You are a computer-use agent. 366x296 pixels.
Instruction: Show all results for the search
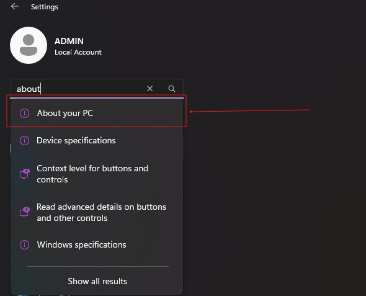[97, 281]
